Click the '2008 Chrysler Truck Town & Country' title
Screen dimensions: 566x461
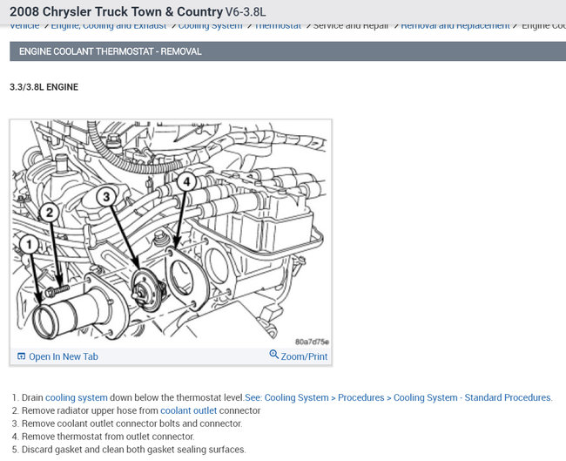(x=116, y=11)
